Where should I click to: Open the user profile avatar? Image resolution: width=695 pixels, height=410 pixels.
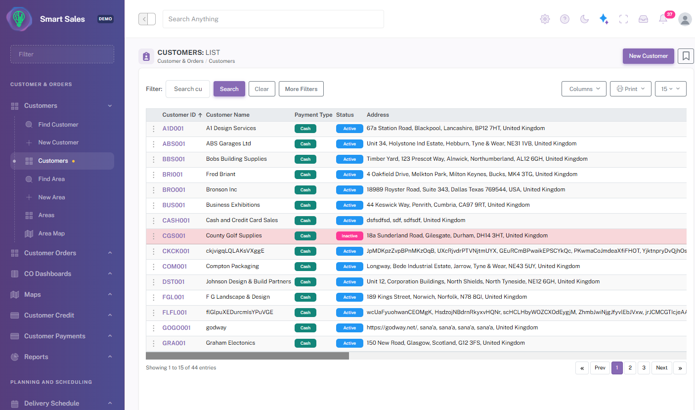tap(685, 19)
